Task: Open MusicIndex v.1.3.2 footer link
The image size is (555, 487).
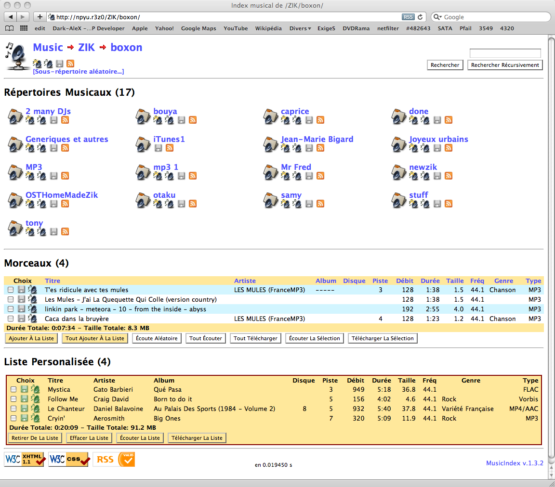Action: (x=515, y=463)
